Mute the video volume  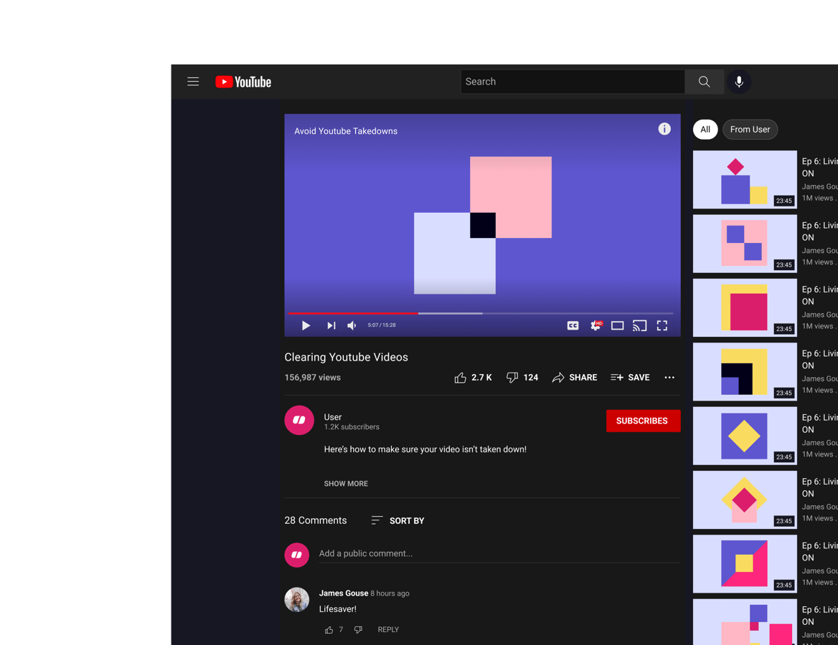[x=352, y=325]
